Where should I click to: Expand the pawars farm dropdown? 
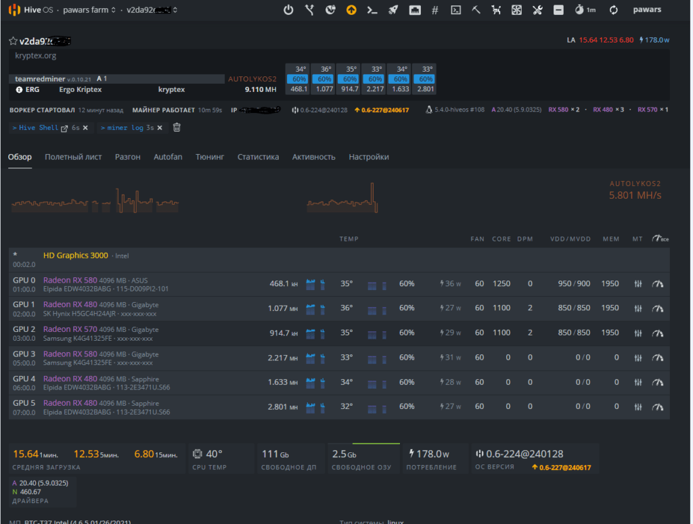pyautogui.click(x=89, y=10)
